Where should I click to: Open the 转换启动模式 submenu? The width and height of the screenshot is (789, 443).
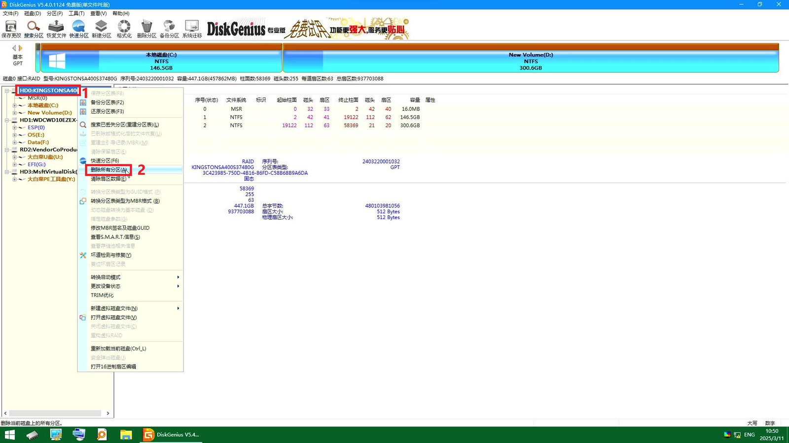pyautogui.click(x=131, y=277)
